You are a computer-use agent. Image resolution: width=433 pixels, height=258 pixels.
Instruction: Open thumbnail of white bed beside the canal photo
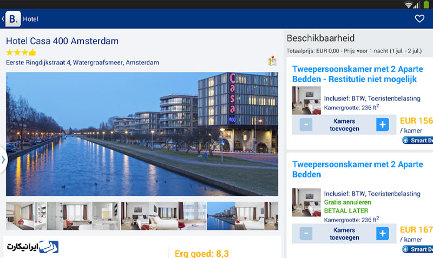tap(250, 216)
